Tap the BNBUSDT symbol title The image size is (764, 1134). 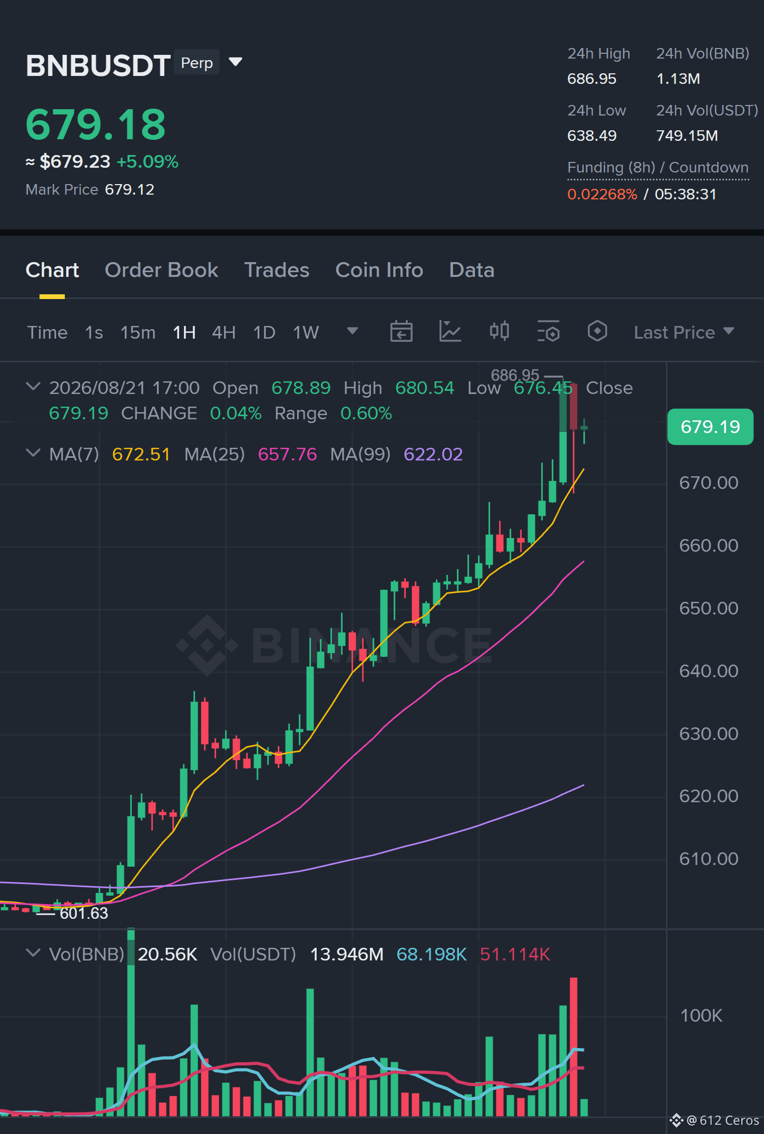(98, 66)
